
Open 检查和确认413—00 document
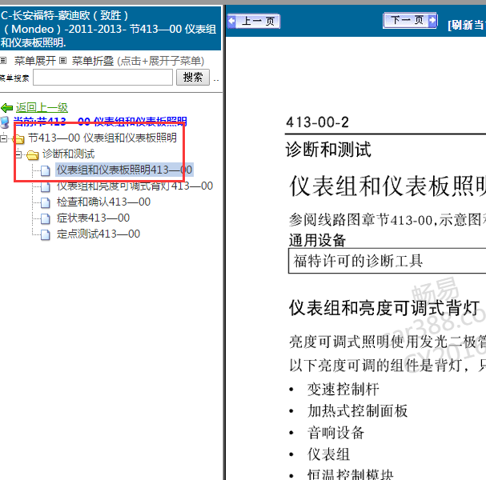[x=103, y=202]
